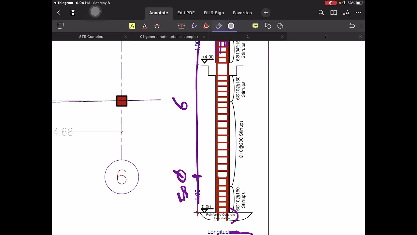Tap the battery 53% indicator

[x=355, y=3]
